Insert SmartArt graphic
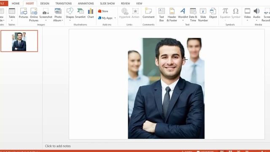Viewport: 270px width, 152px height. point(80,13)
